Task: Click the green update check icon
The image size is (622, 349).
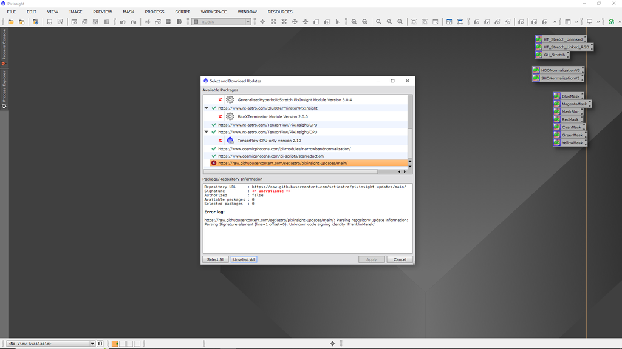Action: 611,22
